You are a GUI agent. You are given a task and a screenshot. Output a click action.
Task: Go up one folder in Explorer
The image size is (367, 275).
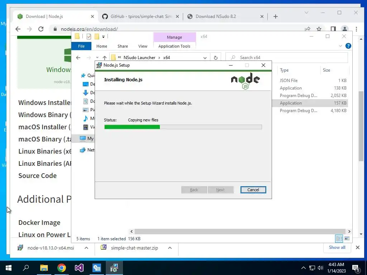[105, 58]
